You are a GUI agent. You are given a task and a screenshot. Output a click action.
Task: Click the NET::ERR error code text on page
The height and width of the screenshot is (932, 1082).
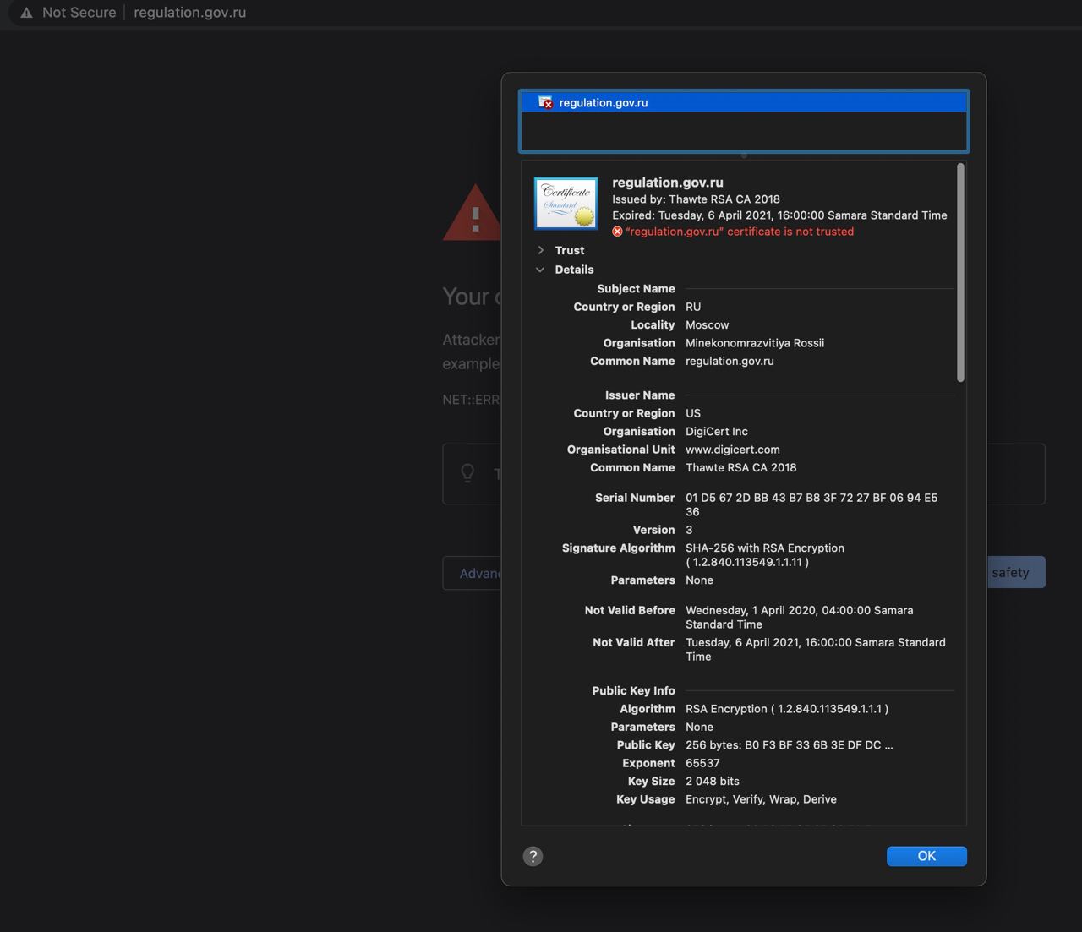point(472,400)
